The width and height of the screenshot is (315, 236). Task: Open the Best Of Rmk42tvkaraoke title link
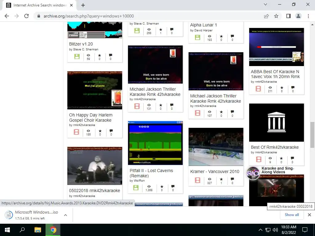(x=275, y=147)
